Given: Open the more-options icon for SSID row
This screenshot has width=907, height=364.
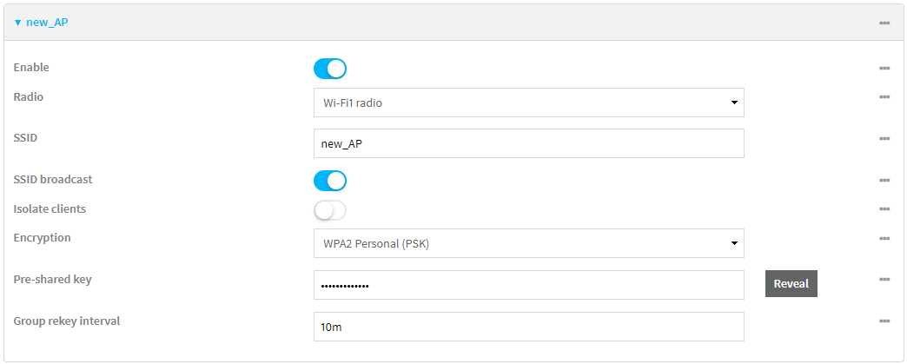Looking at the screenshot, I should 884,138.
